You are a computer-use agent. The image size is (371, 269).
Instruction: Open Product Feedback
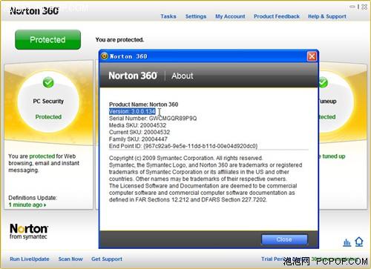click(277, 16)
